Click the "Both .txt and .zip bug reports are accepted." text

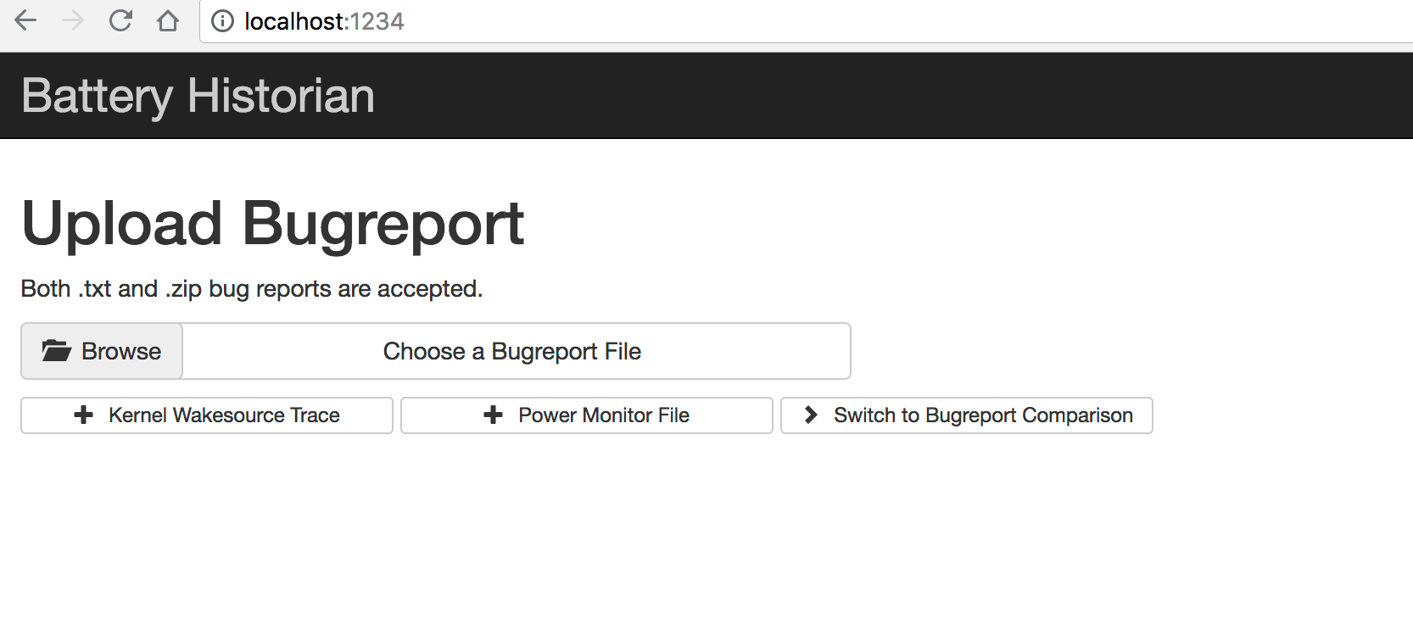click(252, 289)
